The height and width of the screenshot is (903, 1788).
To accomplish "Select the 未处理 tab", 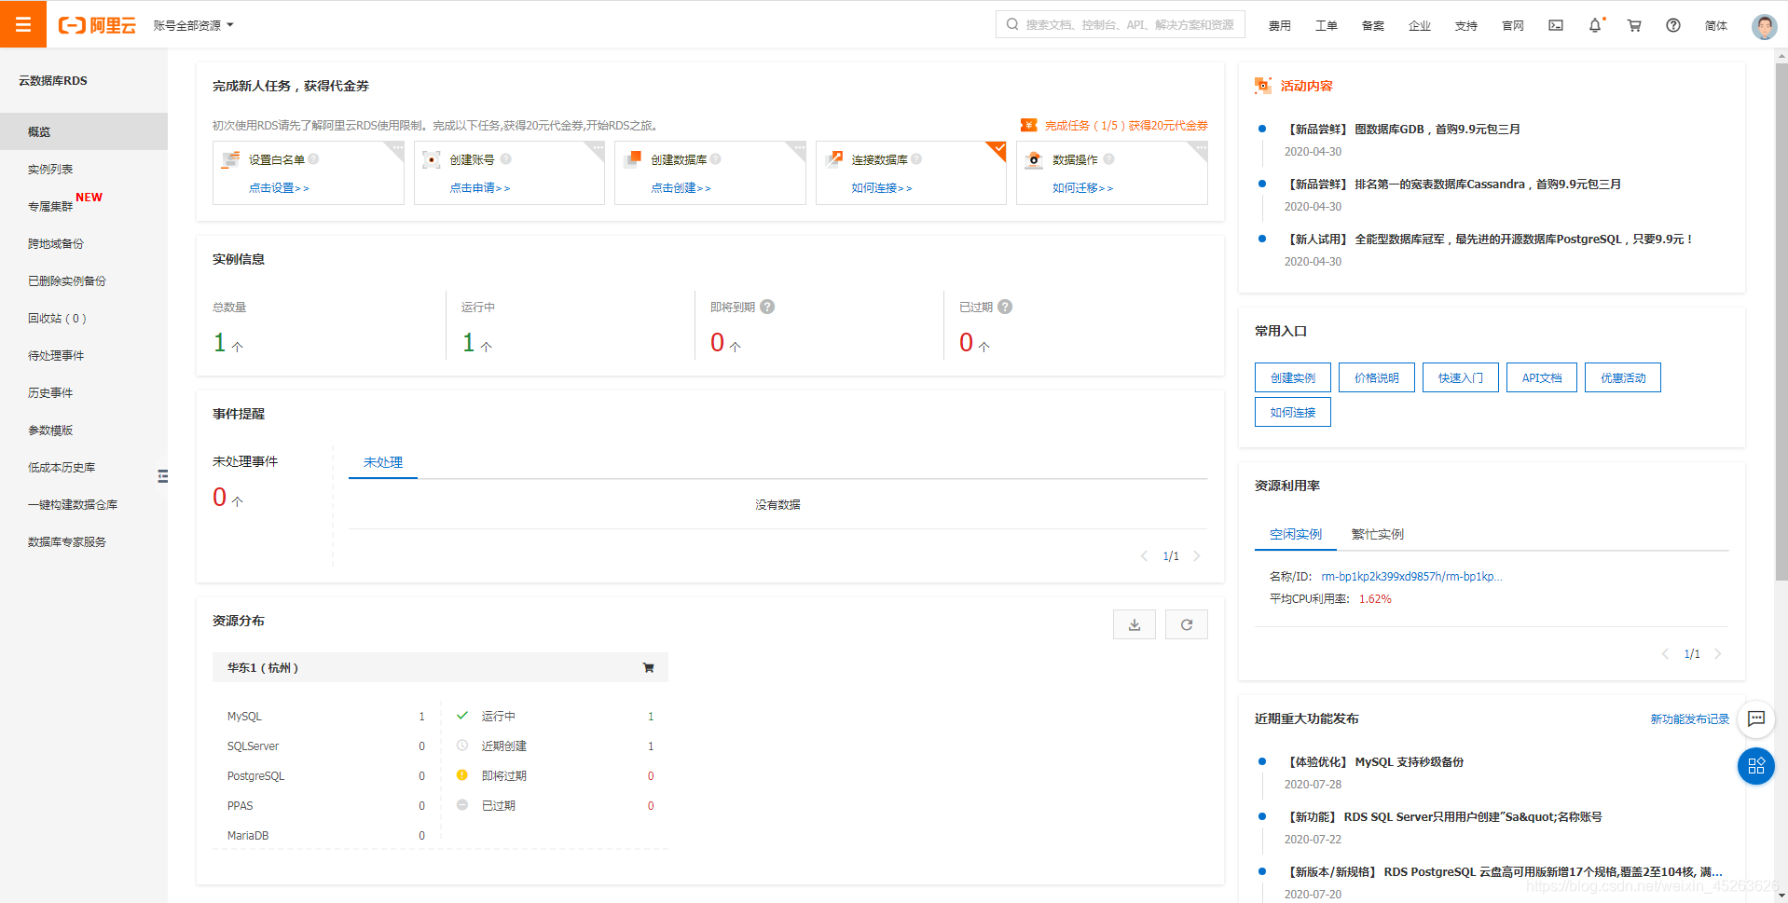I will pyautogui.click(x=383, y=462).
